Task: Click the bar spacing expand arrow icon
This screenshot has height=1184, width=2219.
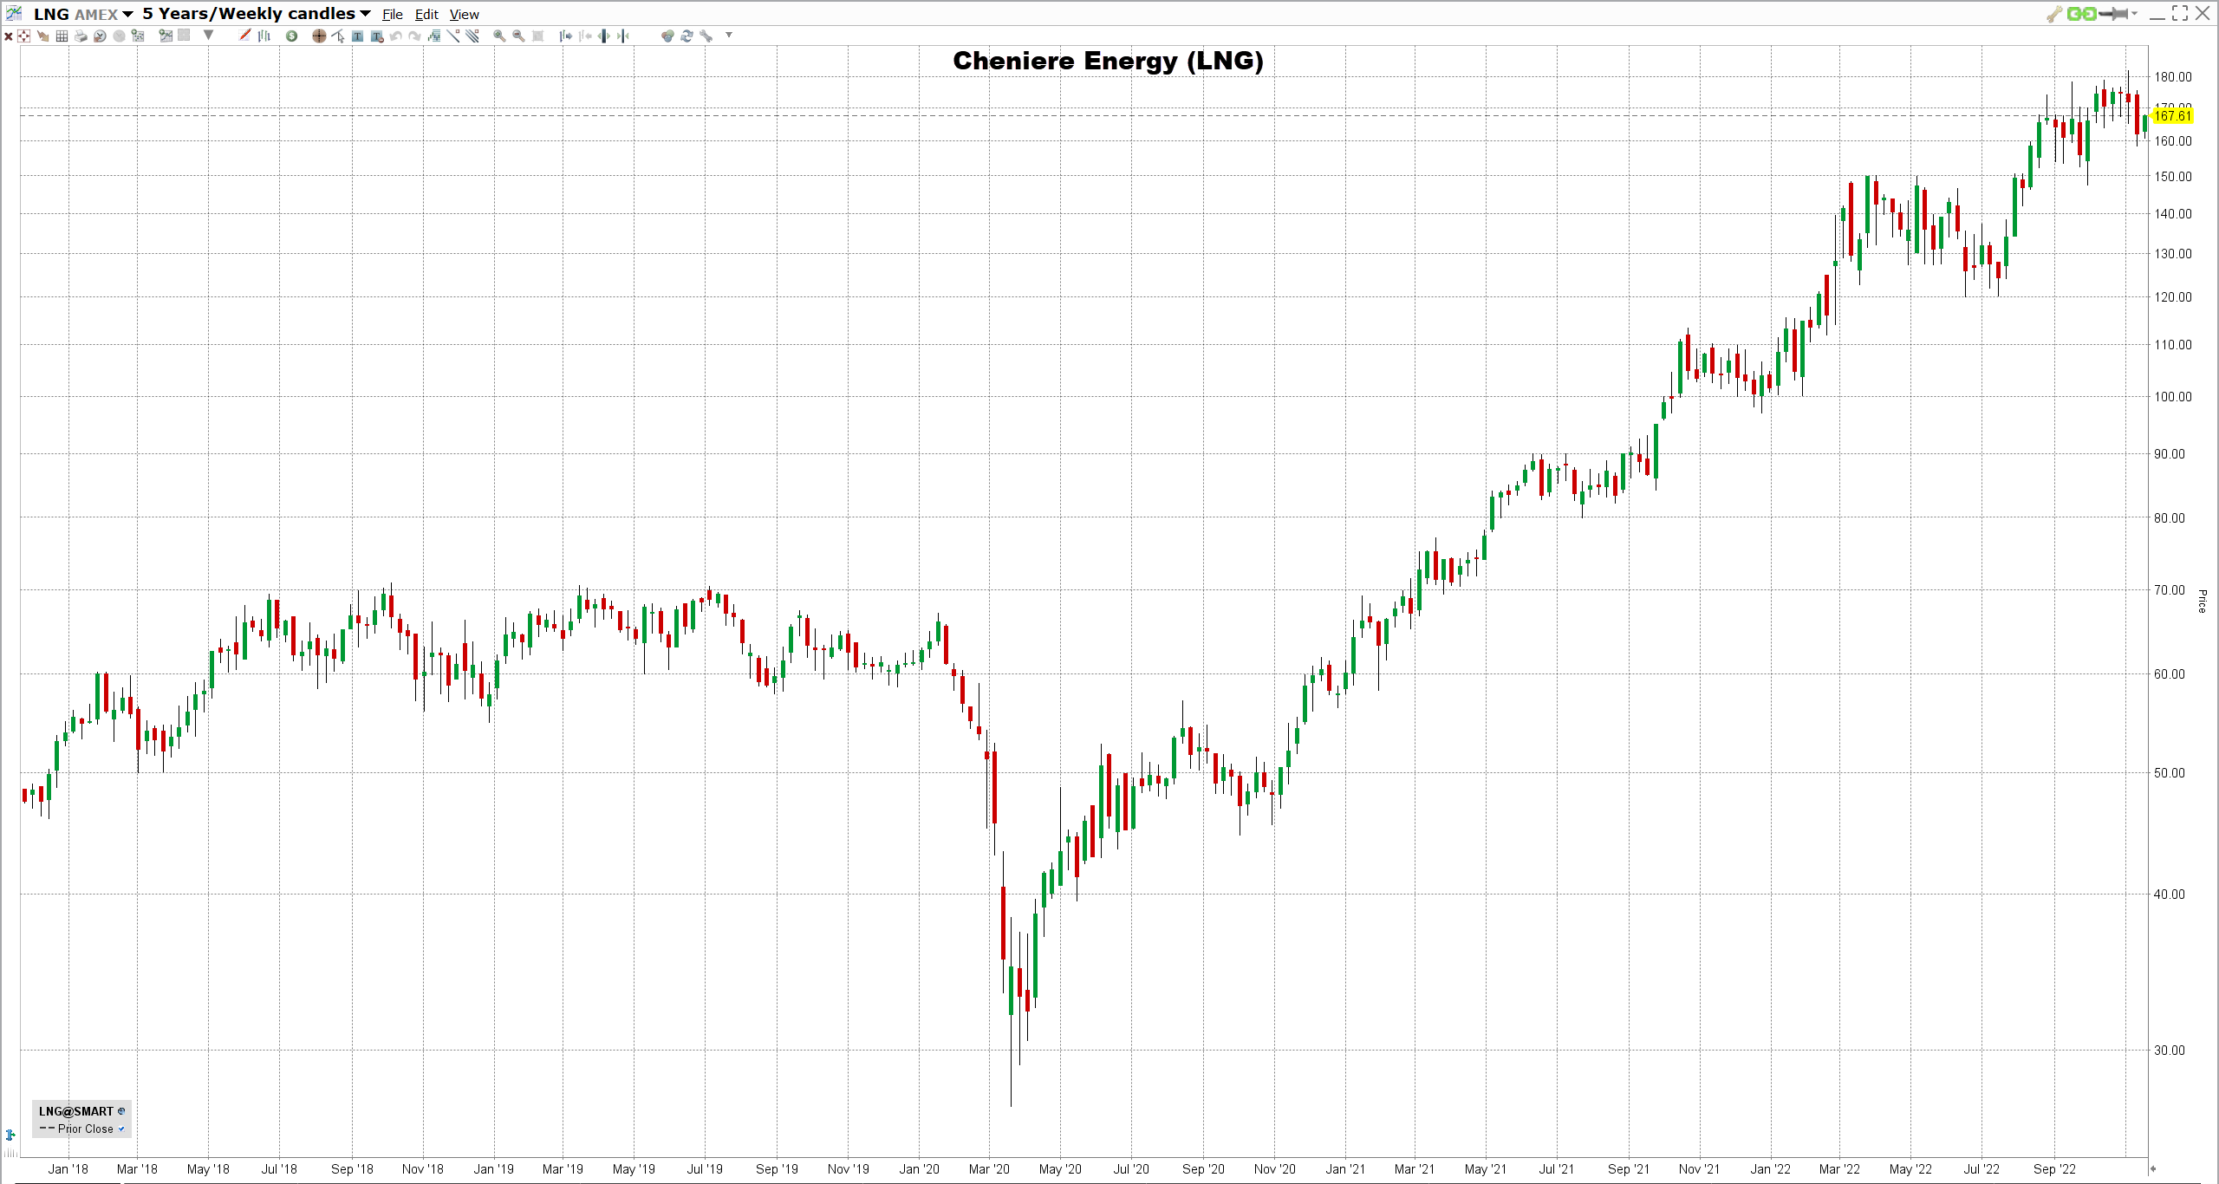Action: 566,36
